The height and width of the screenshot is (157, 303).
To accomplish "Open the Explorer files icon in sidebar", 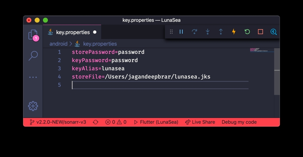I will 33,35.
